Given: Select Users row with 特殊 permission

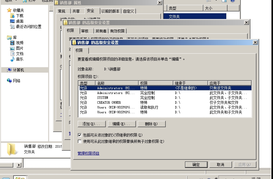Looking at the screenshot, I should coord(165,112).
